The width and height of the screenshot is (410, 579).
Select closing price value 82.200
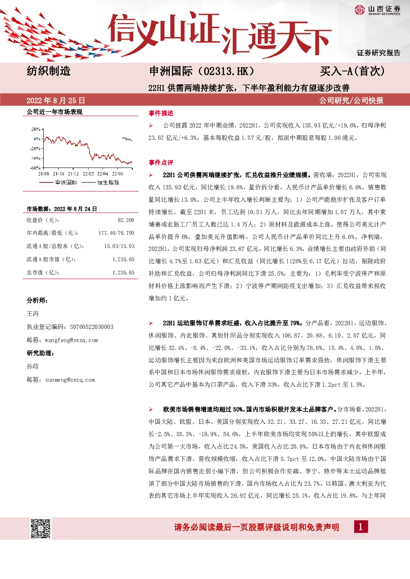point(126,220)
